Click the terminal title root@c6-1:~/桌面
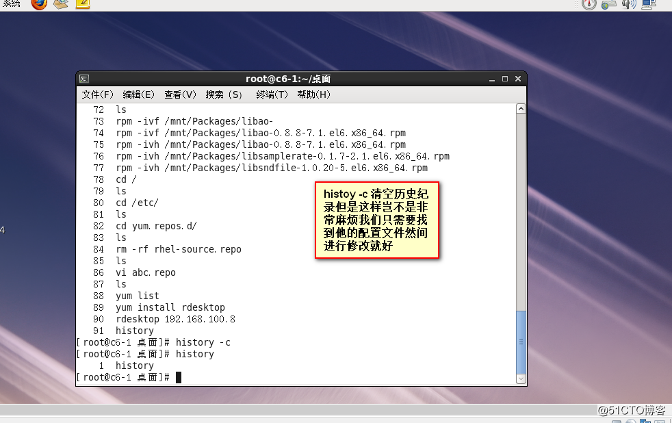 point(288,79)
